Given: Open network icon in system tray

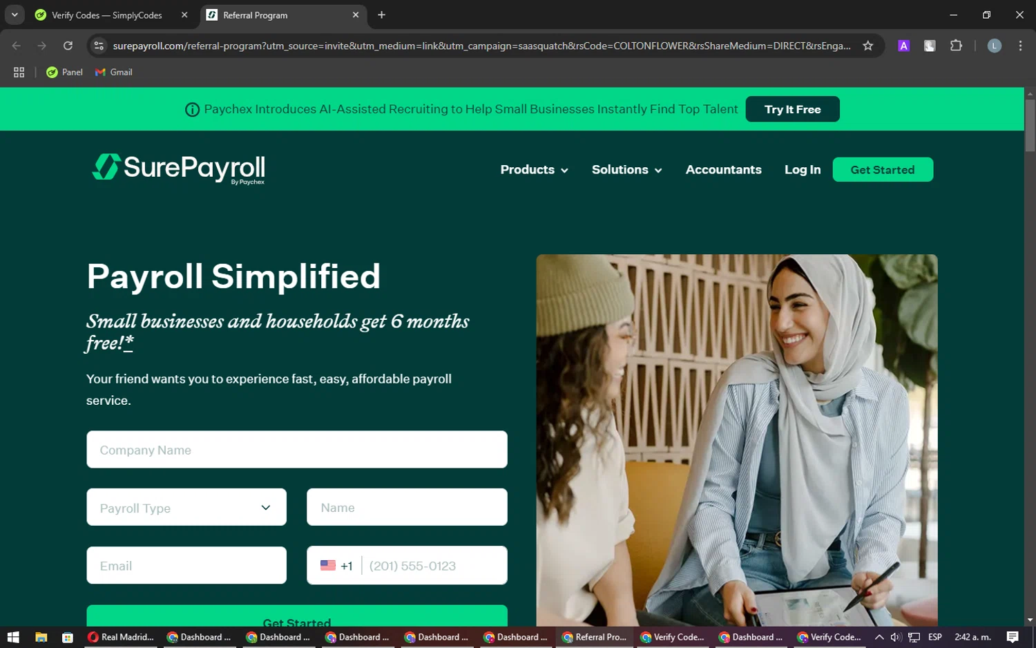Looking at the screenshot, I should click(914, 637).
